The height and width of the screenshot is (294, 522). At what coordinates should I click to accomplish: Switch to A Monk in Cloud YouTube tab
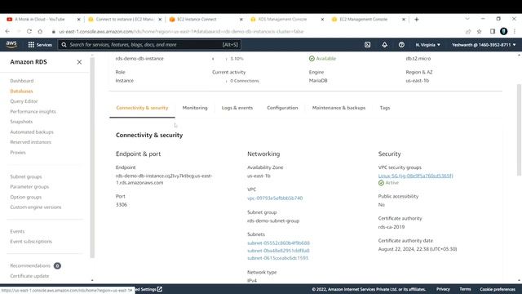click(40, 20)
